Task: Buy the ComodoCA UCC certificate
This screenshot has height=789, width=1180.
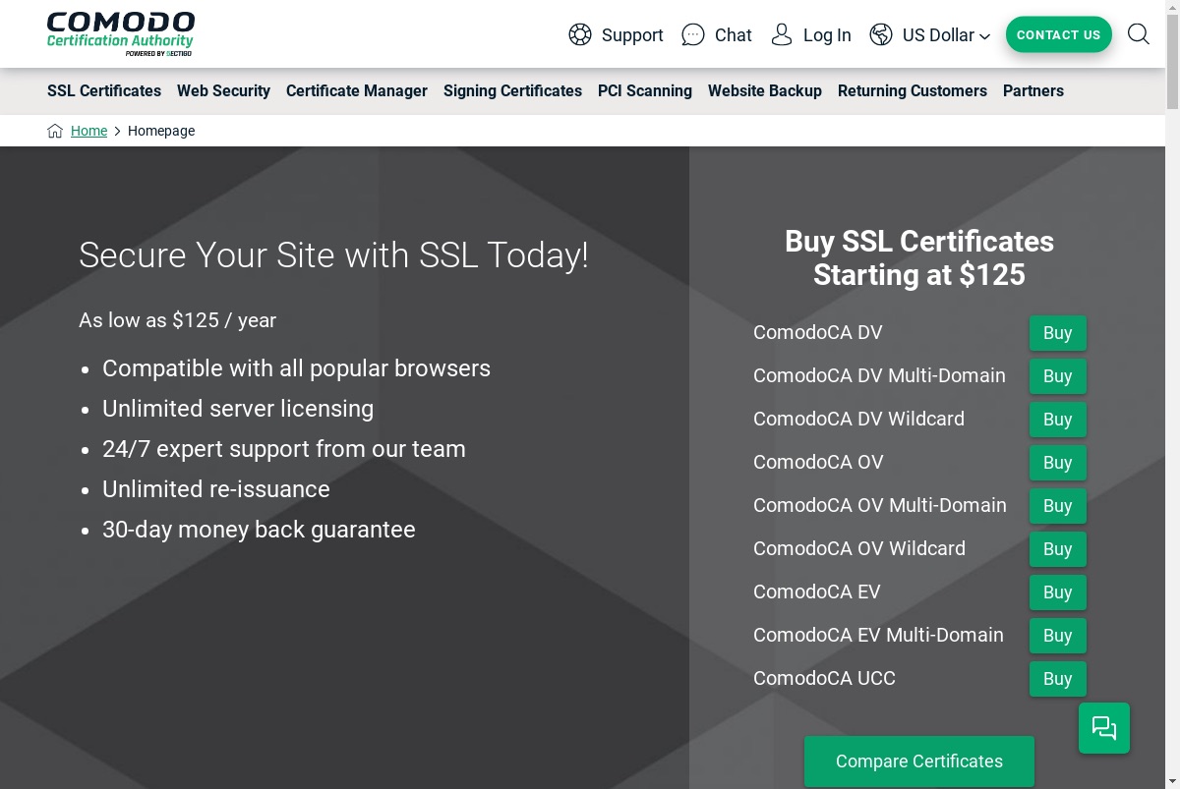Action: click(1058, 679)
